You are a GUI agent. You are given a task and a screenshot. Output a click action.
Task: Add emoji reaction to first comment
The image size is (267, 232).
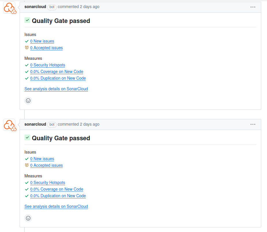[28, 101]
